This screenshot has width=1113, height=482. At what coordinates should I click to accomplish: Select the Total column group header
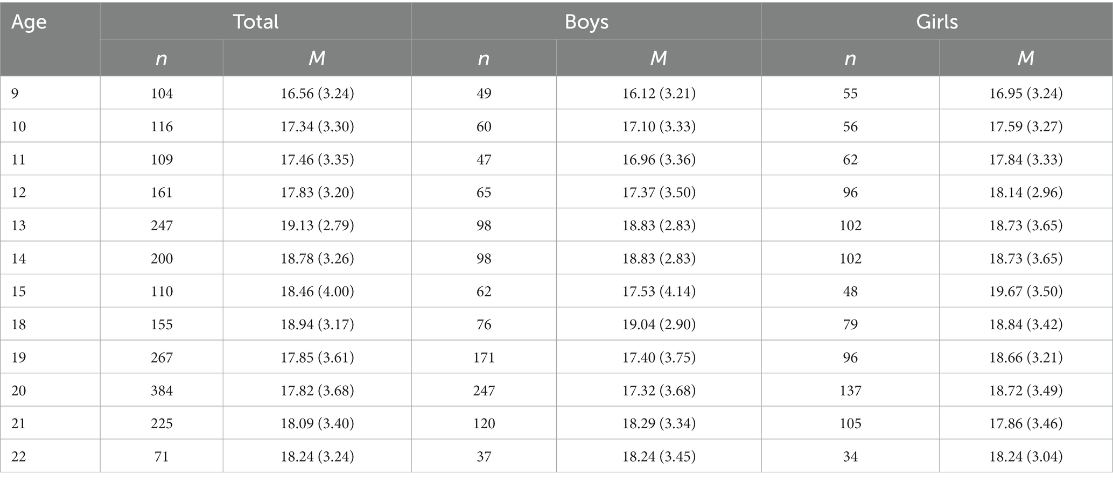(256, 22)
